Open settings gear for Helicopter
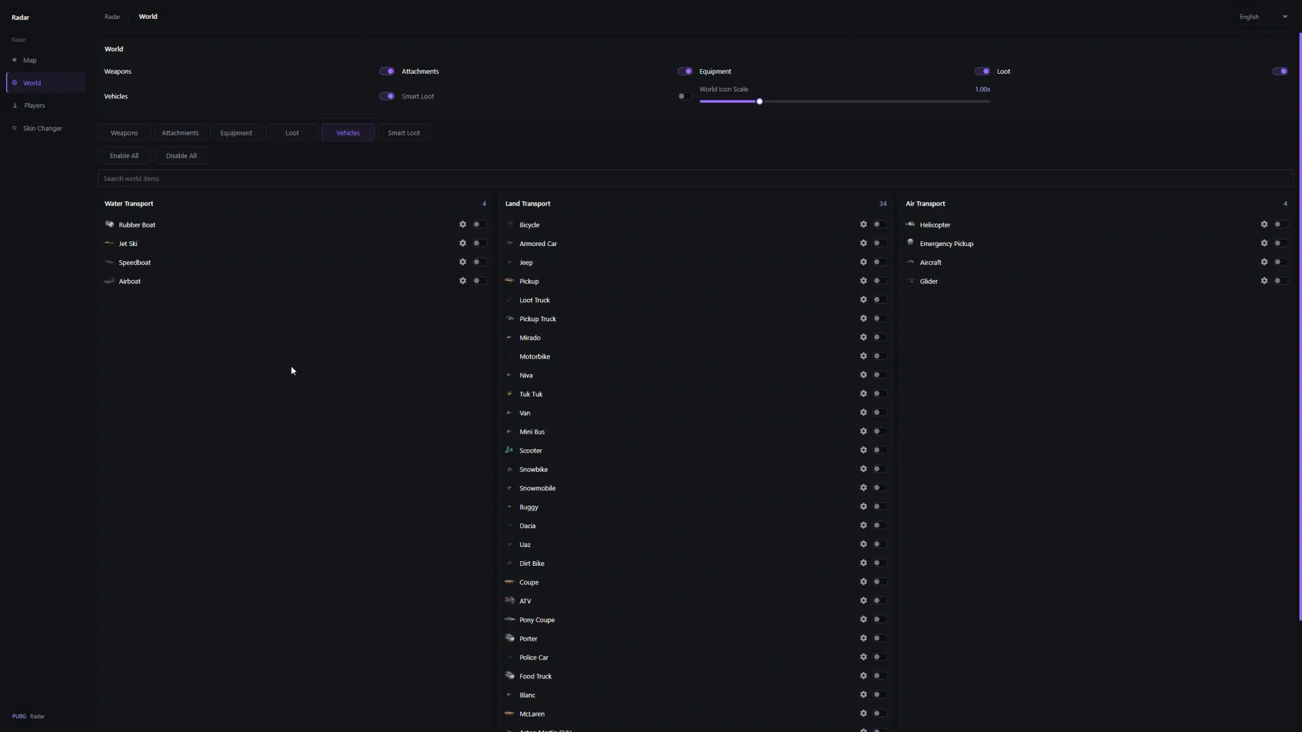 pos(1264,224)
